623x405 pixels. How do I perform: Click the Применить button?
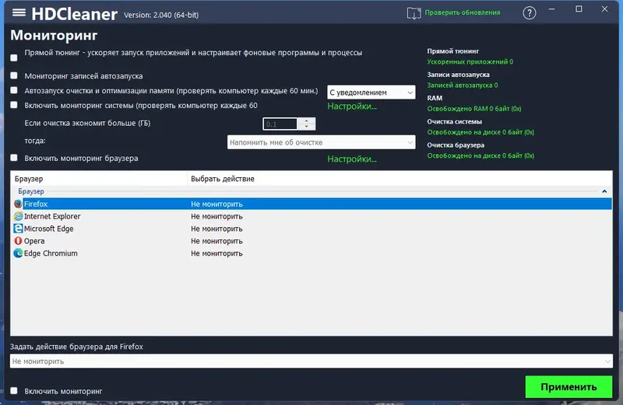point(568,387)
